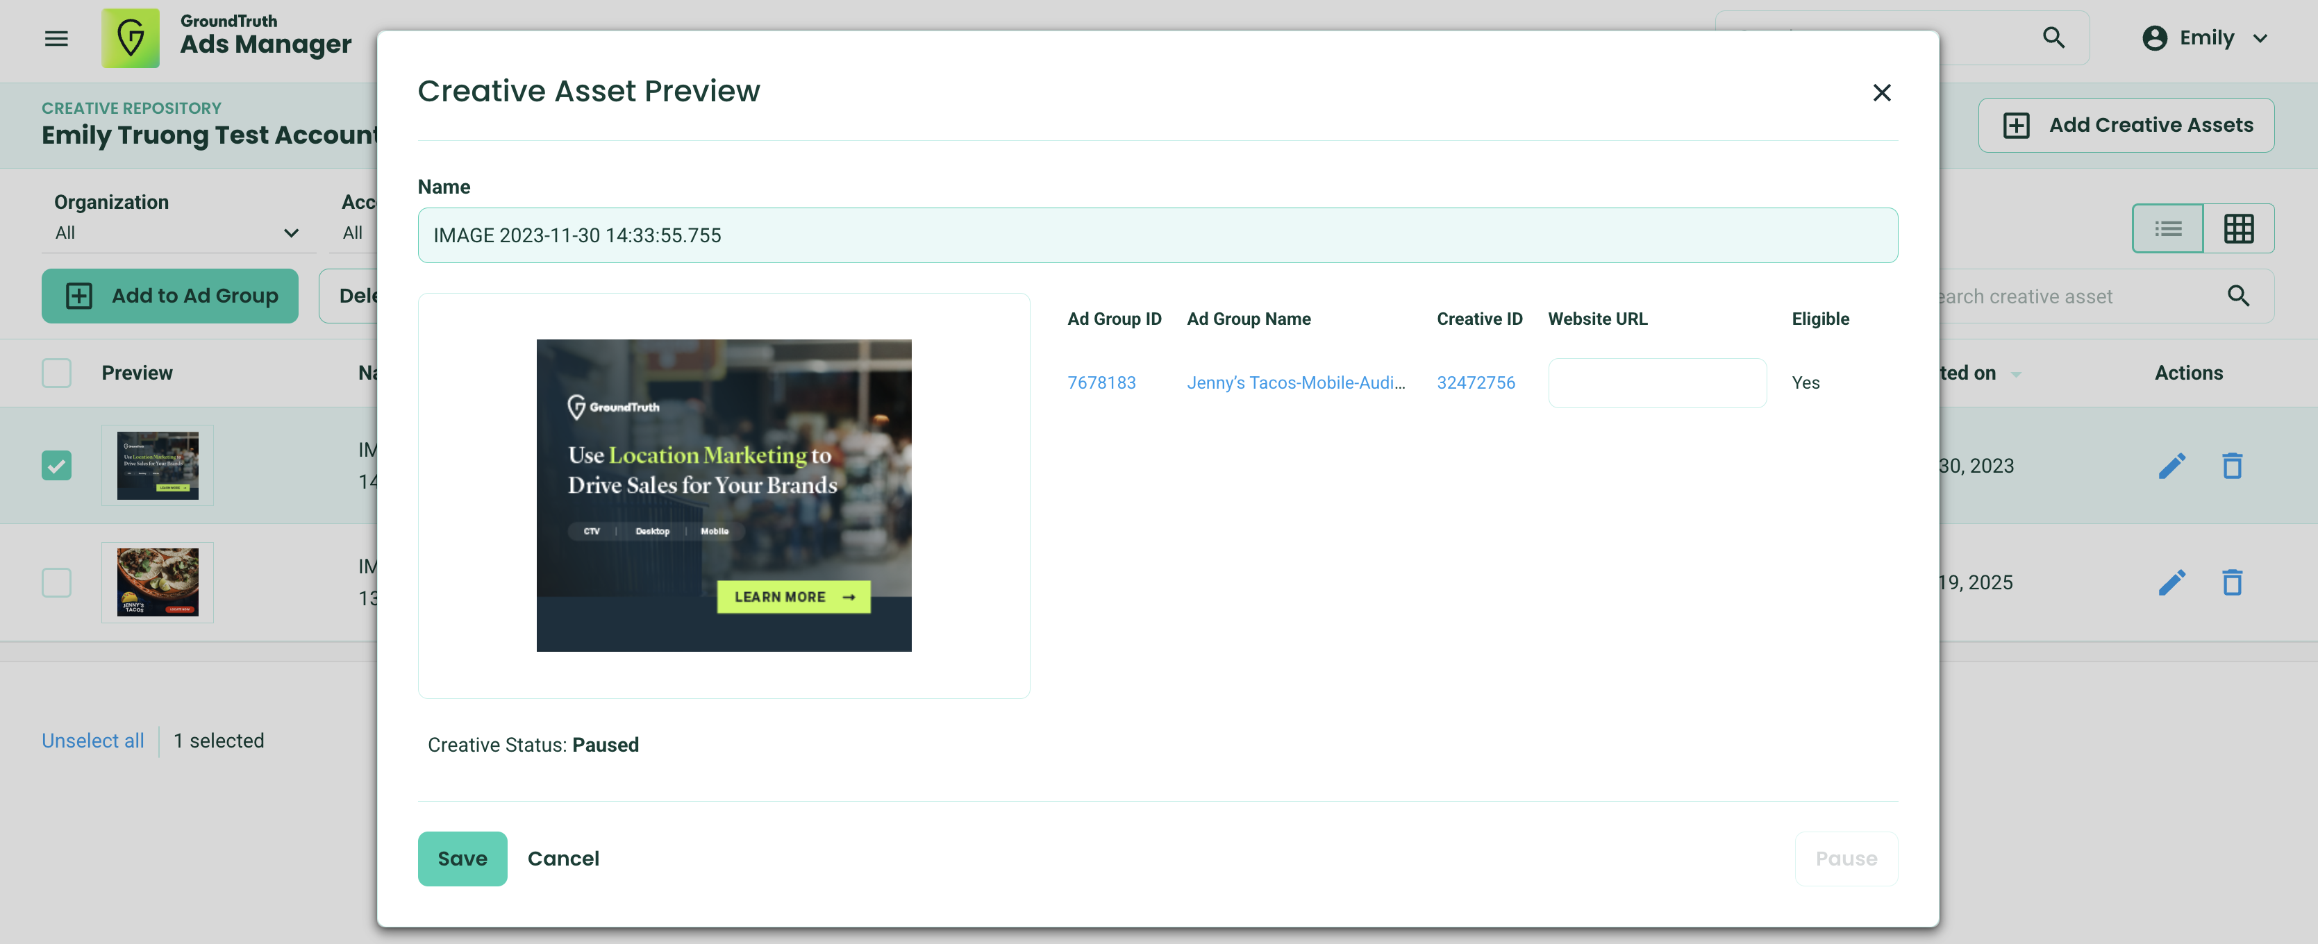Screen dimensions: 2318x944
Task: Save the creative asset changes
Action: tap(462, 859)
